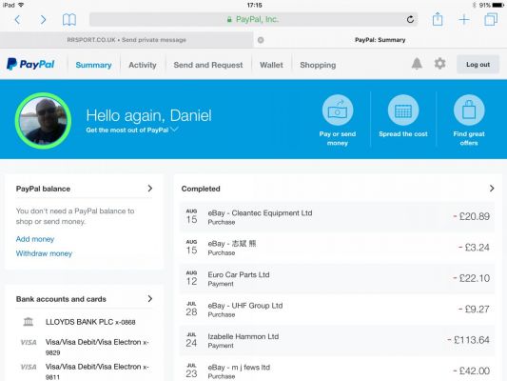The image size is (507, 381).
Task: Open all Completed transactions via the chevron
Action: click(x=492, y=189)
